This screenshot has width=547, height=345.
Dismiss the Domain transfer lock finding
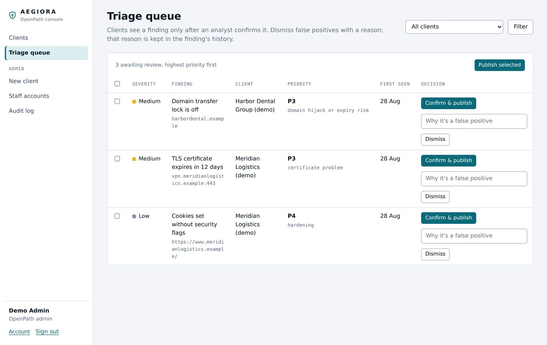click(435, 139)
